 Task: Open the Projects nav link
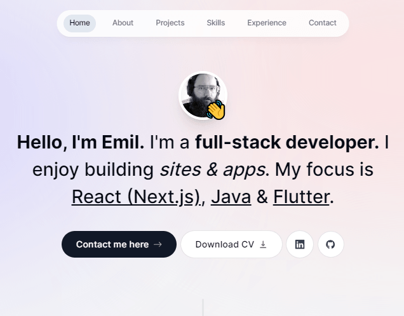(x=170, y=23)
